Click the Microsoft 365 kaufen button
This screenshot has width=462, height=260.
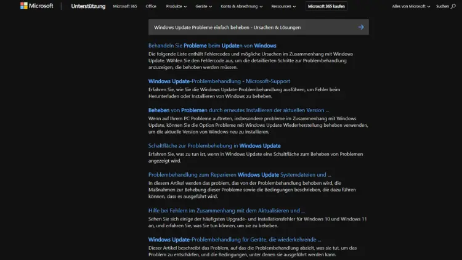click(x=326, y=6)
